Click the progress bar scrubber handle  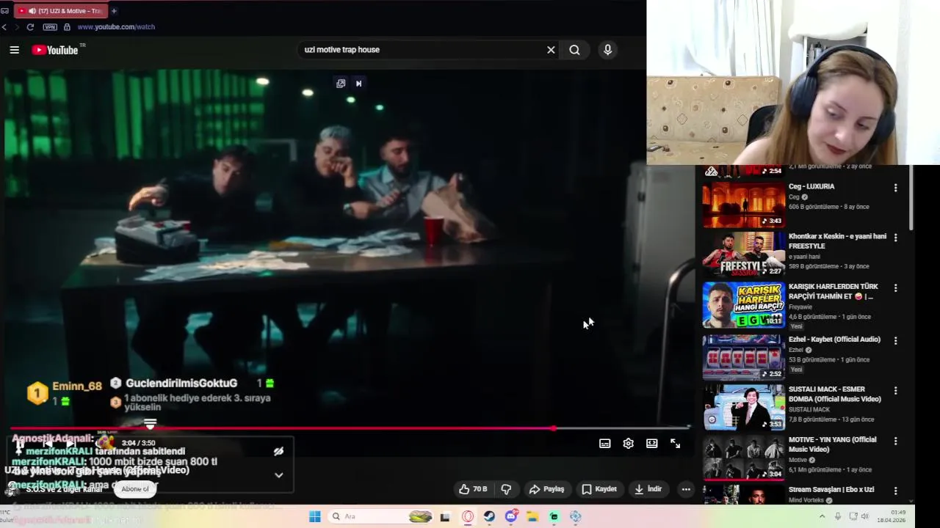click(554, 428)
